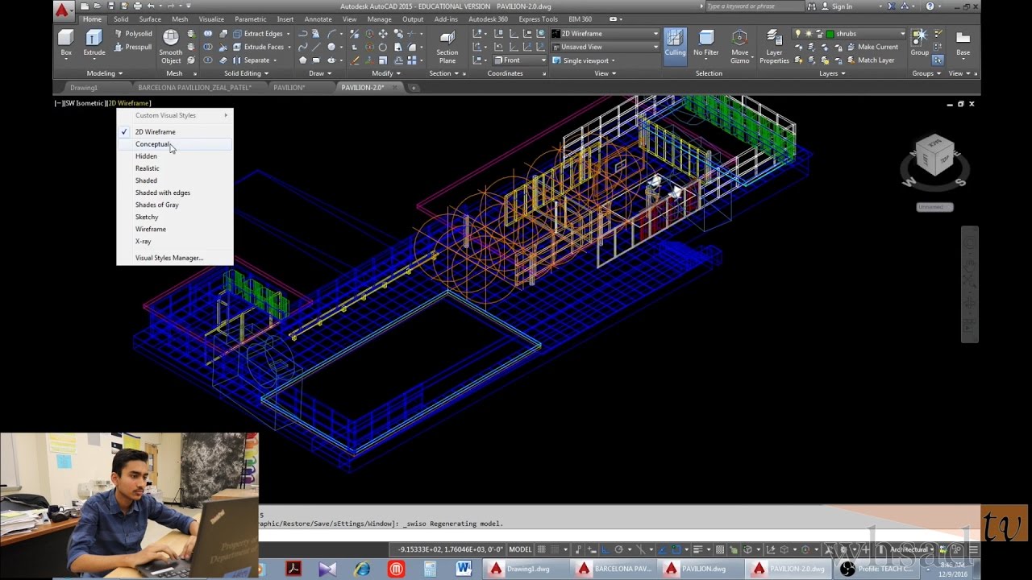Select the Smooth Object mesh tool
1032x580 pixels.
[171, 46]
